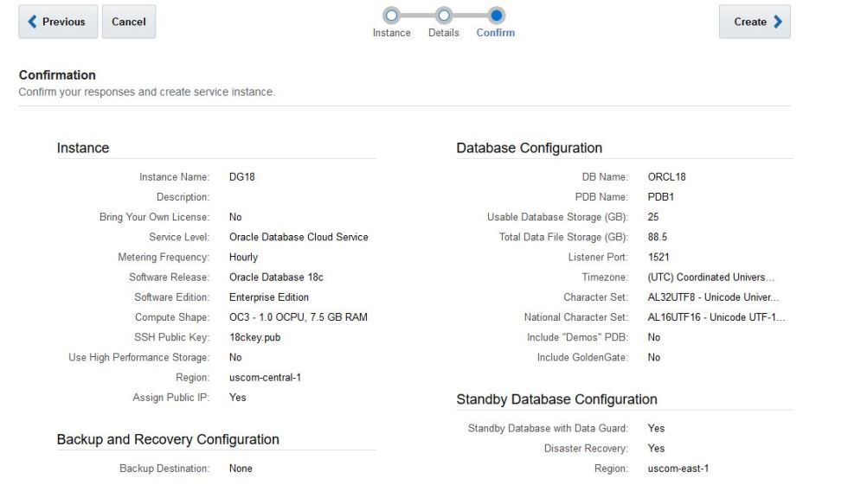Viewport: 848px width, 485px height.
Task: Click the DB Name value ORCL18
Action: click(x=666, y=177)
